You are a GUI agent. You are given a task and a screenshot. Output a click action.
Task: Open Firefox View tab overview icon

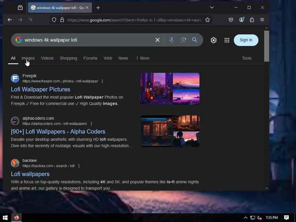tap(20, 8)
